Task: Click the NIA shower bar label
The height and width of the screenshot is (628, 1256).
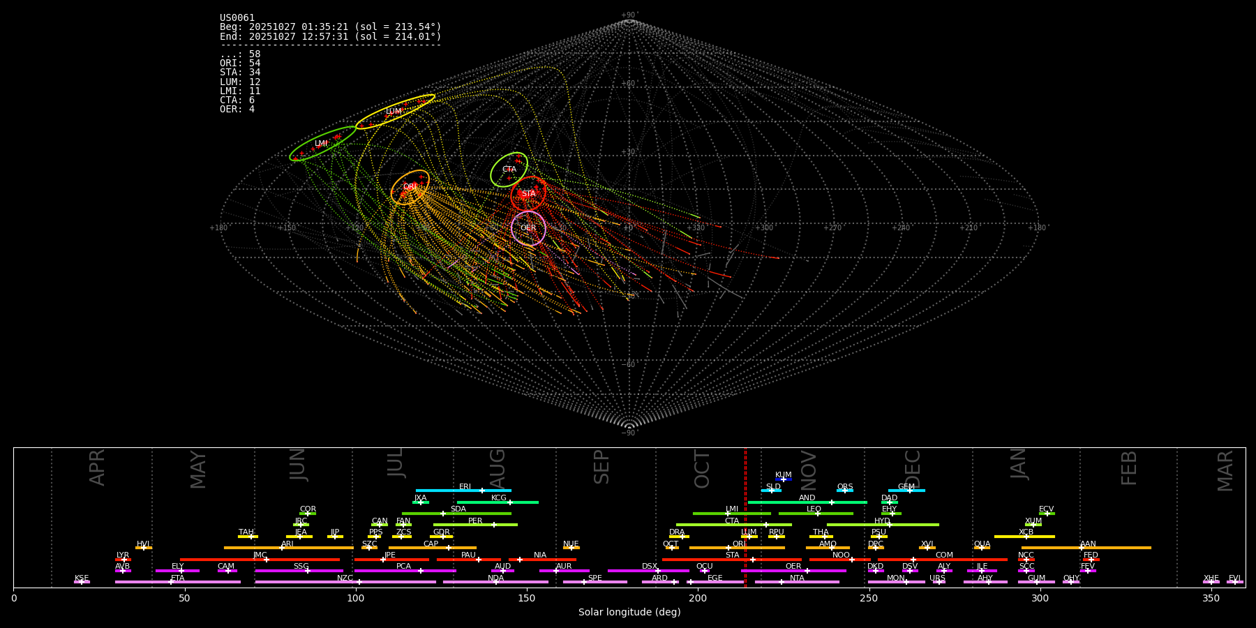Action: click(540, 555)
